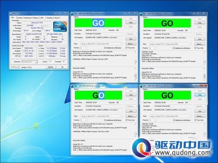This screenshot has height=163, width=218.
Task: Click Exit in the top-left ORTHOS window
Action: [131, 39]
